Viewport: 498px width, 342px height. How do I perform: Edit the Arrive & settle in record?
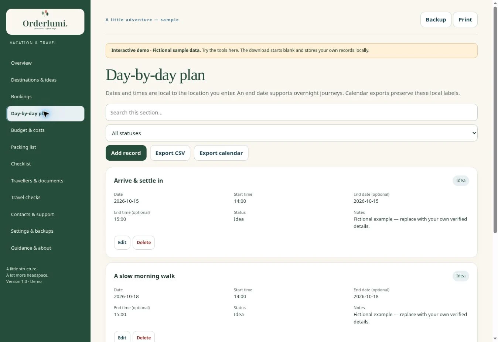[122, 243]
